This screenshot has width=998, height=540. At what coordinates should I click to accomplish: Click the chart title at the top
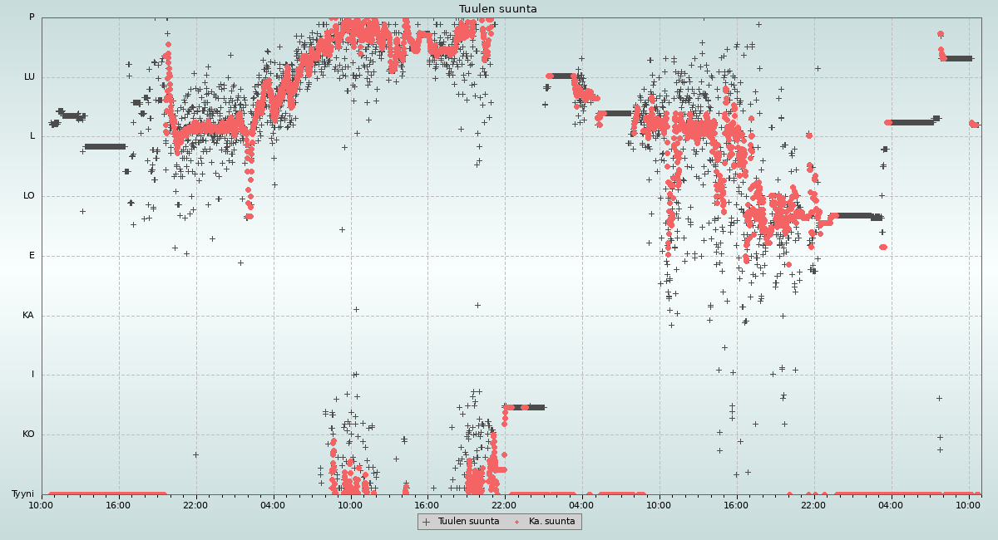point(497,9)
